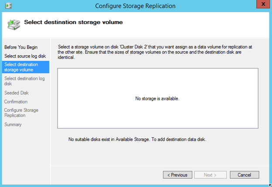Go to the Before You Begin step
The width and height of the screenshot is (272, 187).
20,47
